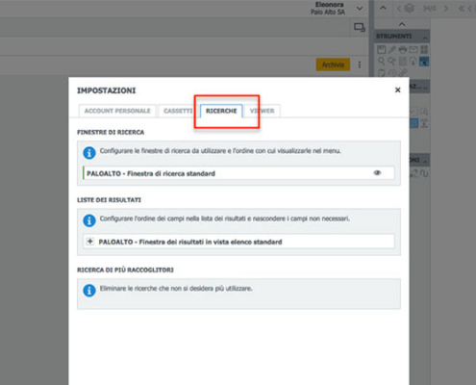
Task: Expand PALOALTO results list with plus icon
Action: click(90, 242)
